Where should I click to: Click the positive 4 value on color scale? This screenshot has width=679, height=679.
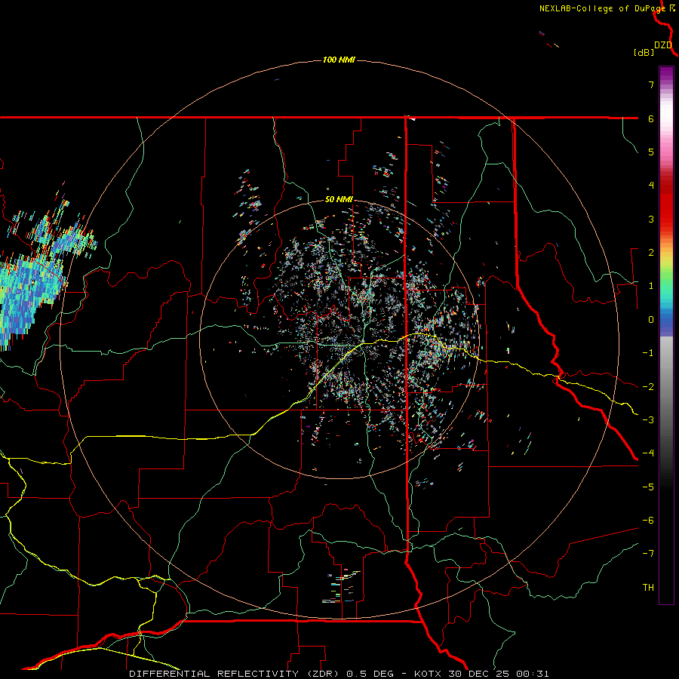pyautogui.click(x=651, y=186)
